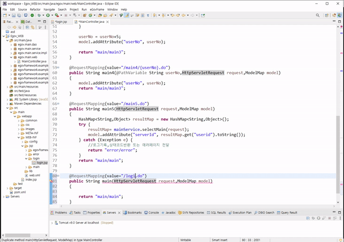This screenshot has width=344, height=242.
Task: Click the egov.main.dao package icon
Action: click(x=15, y=46)
